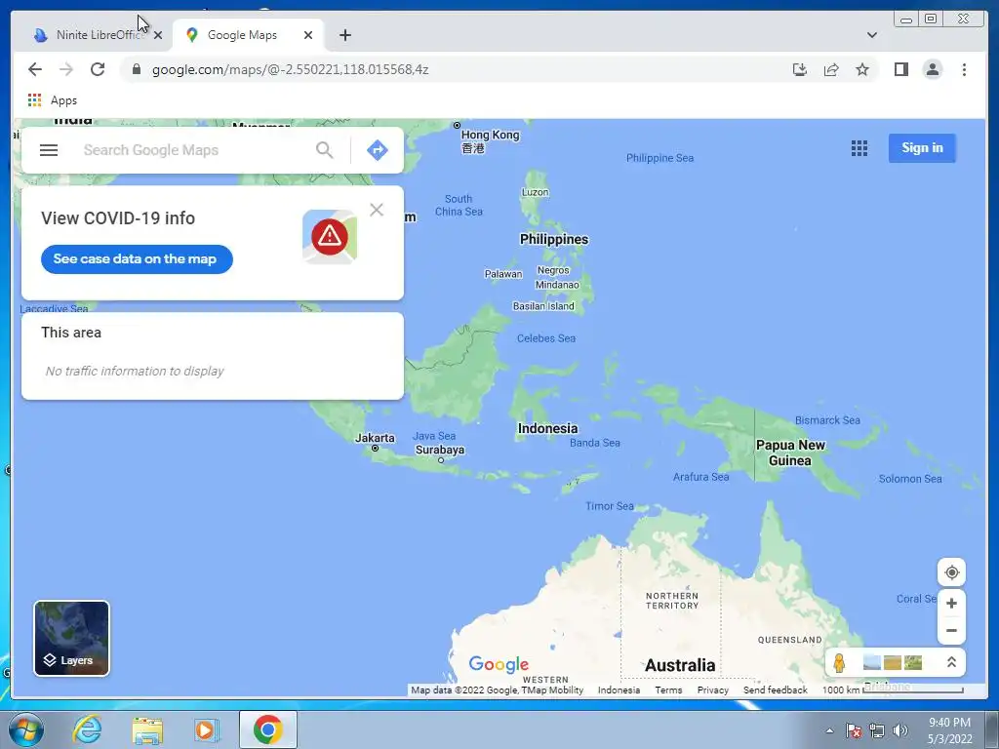Expand the imagery strip chevron

(951, 662)
